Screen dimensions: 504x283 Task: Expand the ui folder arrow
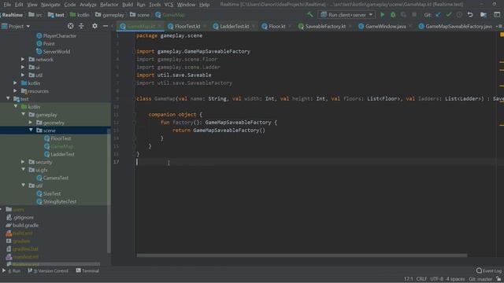point(23,67)
